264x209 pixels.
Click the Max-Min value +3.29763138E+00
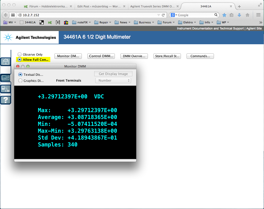pos(92,131)
